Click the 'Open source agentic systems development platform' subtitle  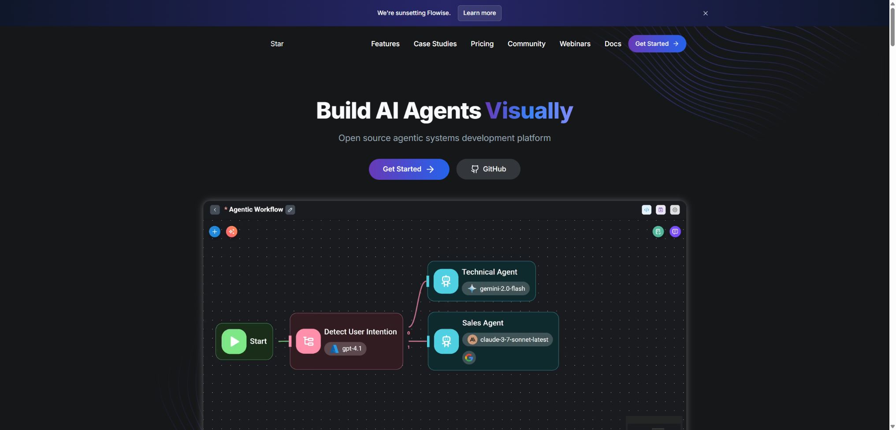coord(445,138)
